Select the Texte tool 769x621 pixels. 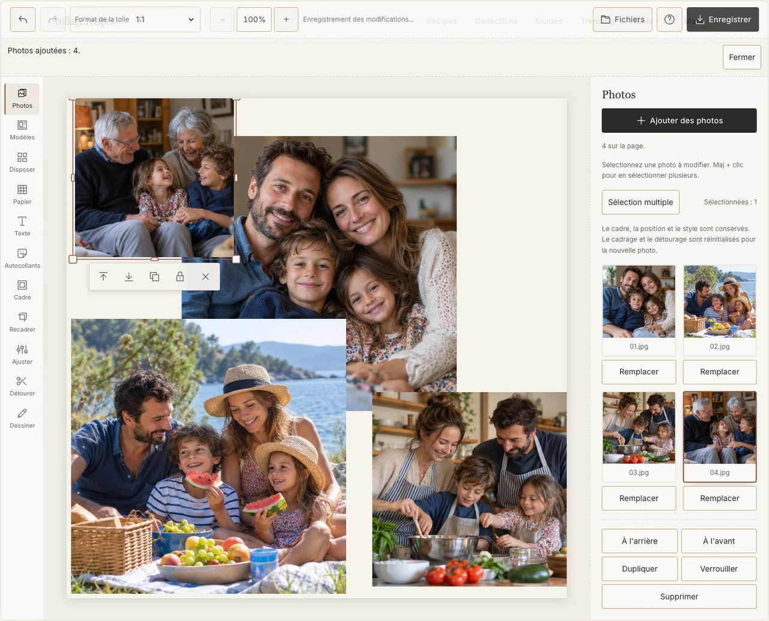coord(22,227)
